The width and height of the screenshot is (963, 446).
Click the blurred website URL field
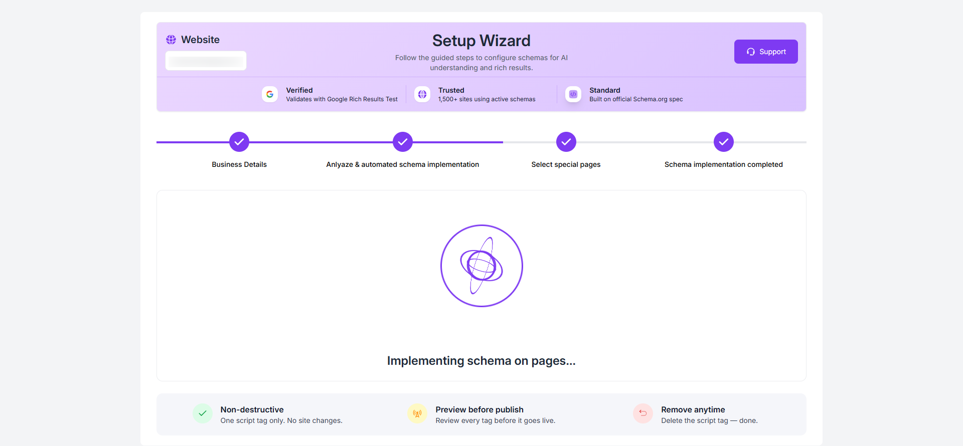(206, 61)
